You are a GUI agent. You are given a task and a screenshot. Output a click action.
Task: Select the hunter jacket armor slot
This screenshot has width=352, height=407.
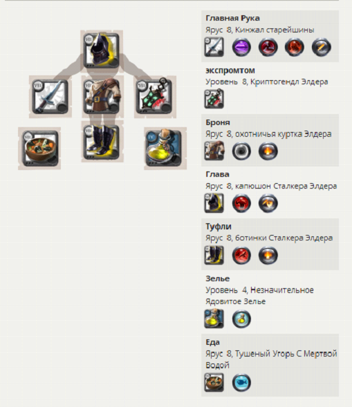coord(102,97)
